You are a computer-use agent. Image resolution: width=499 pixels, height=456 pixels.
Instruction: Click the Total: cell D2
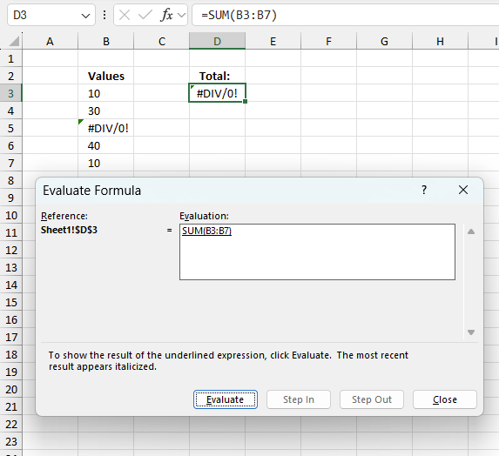(218, 76)
